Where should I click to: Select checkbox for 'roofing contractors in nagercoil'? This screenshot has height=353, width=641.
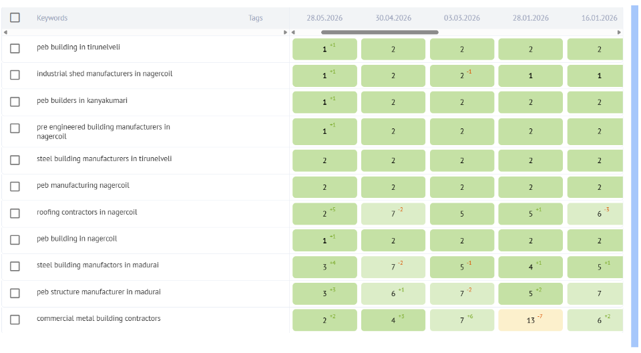point(15,213)
